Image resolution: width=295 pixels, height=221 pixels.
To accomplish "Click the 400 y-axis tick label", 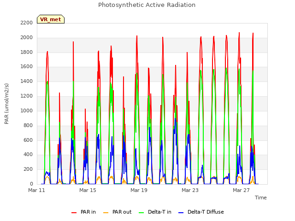I will [28, 155].
